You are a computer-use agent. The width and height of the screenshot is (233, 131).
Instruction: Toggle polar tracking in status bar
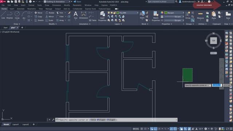[159, 129]
